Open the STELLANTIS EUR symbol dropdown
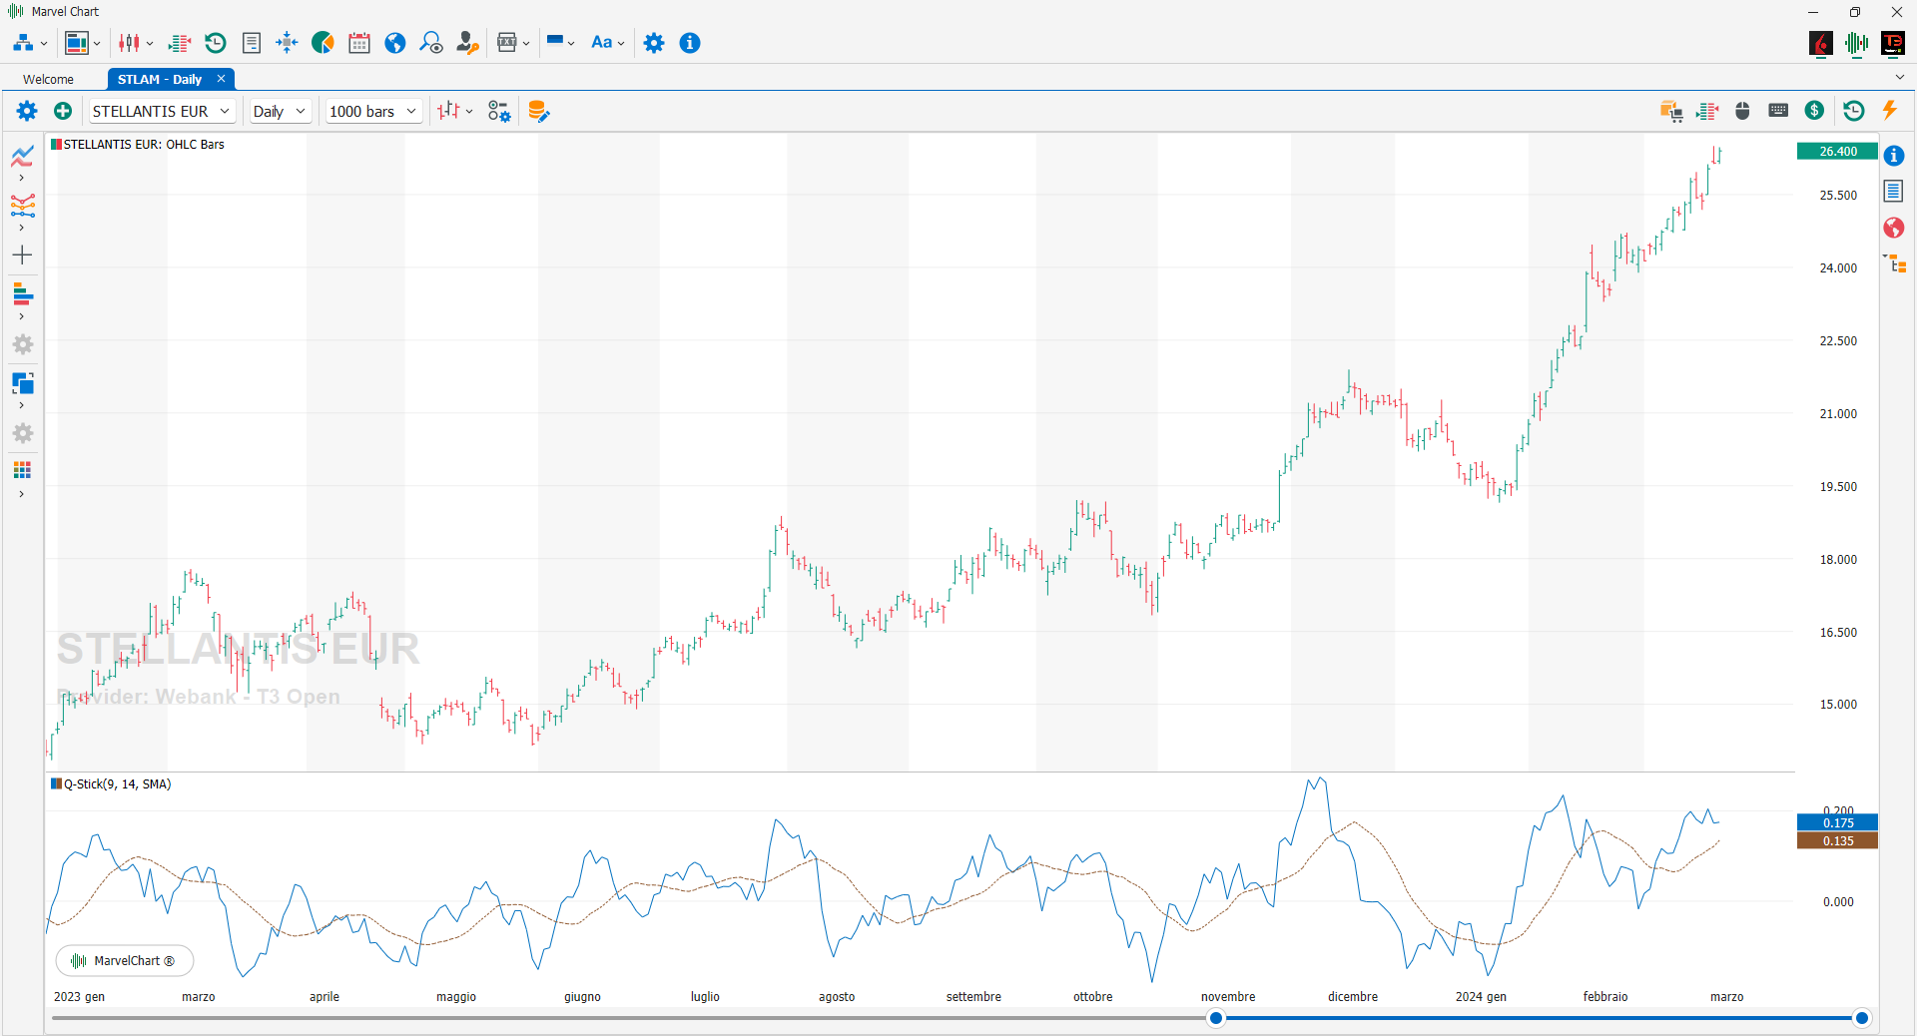1917x1036 pixels. (162, 111)
